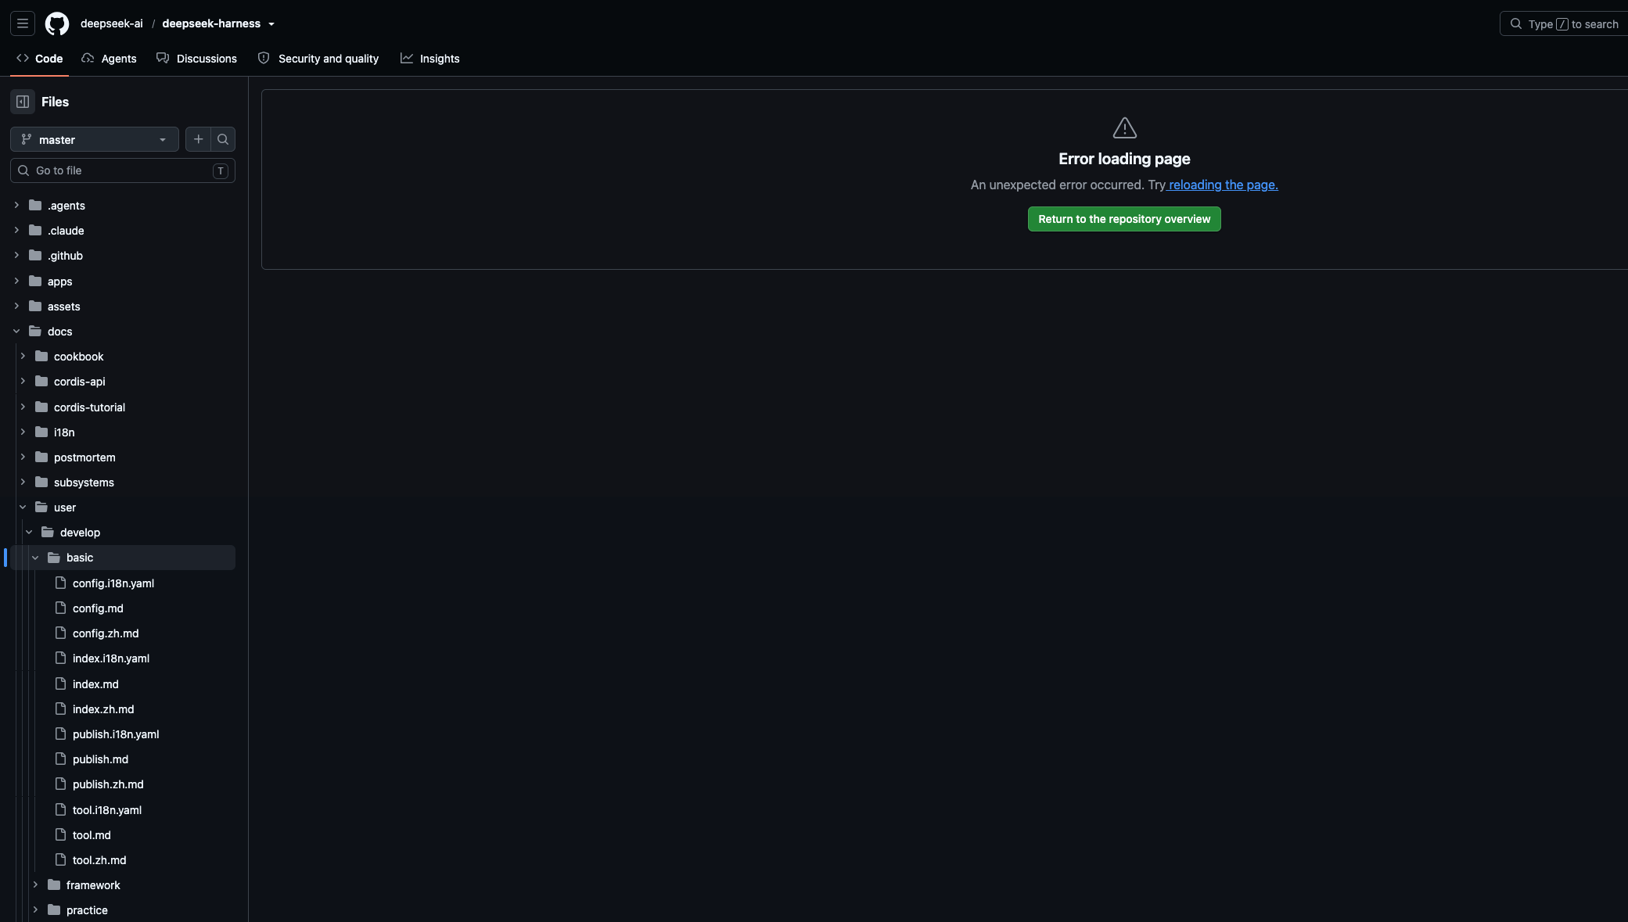
Task: Open the master branch selector dropdown
Action: coord(95,139)
